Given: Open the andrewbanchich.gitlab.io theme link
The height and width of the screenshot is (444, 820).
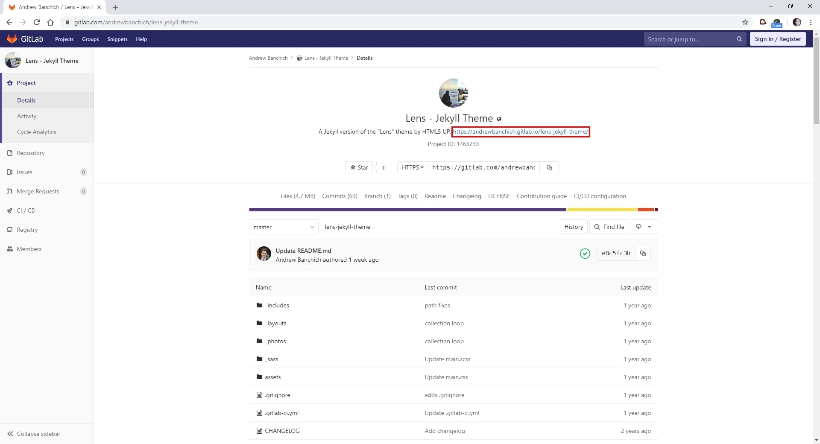Looking at the screenshot, I should click(520, 132).
